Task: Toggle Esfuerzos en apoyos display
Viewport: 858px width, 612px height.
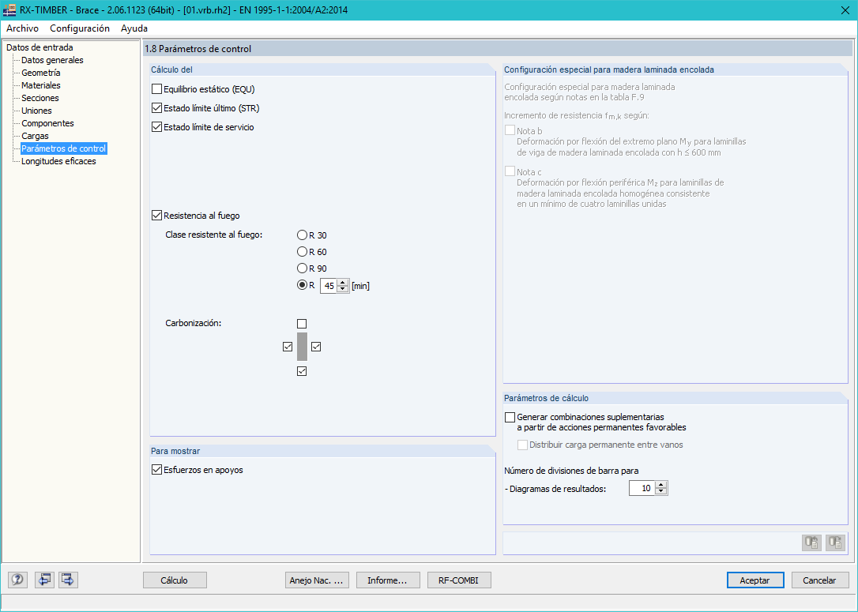Action: point(156,467)
